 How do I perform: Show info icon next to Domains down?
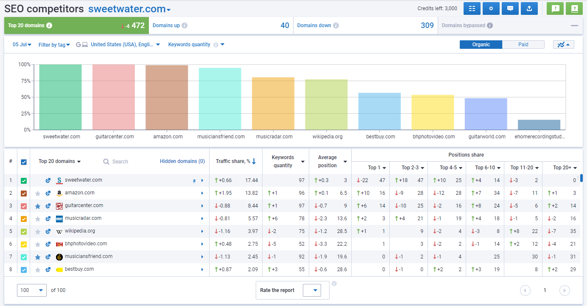click(336, 25)
